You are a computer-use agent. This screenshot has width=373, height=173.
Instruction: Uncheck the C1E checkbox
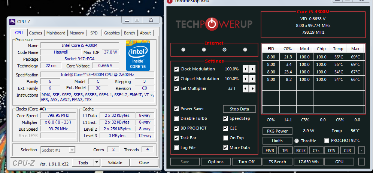tap(225, 128)
